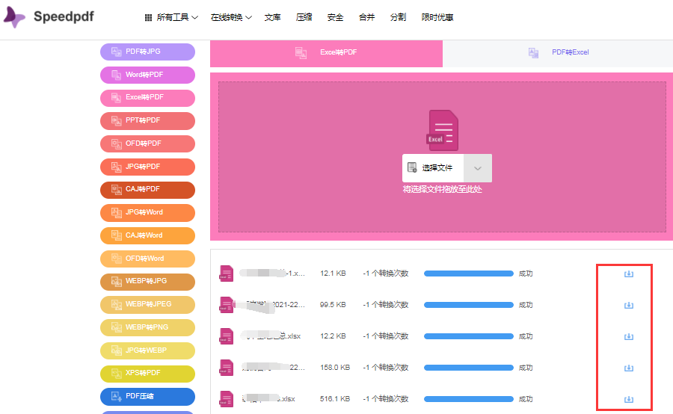
Task: Open the 压缩 menu item
Action: click(x=304, y=17)
